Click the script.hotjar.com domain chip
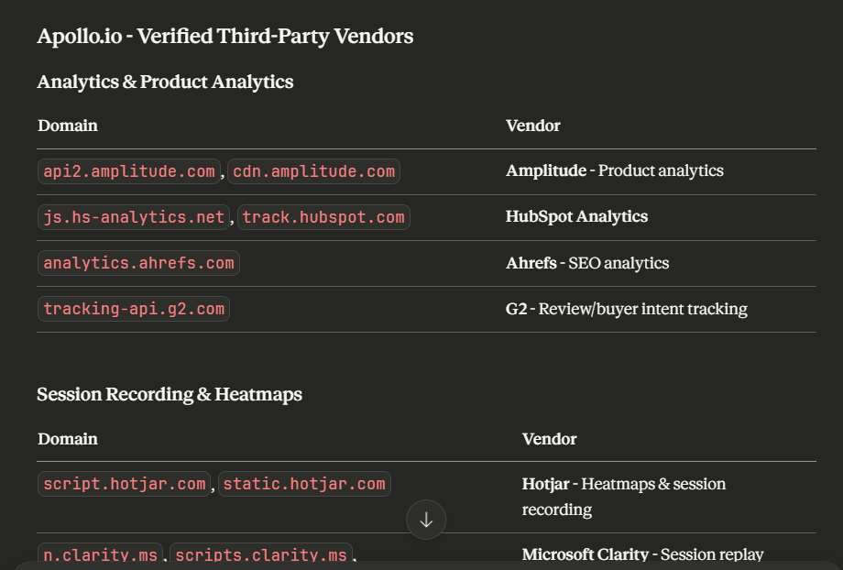 coord(125,484)
